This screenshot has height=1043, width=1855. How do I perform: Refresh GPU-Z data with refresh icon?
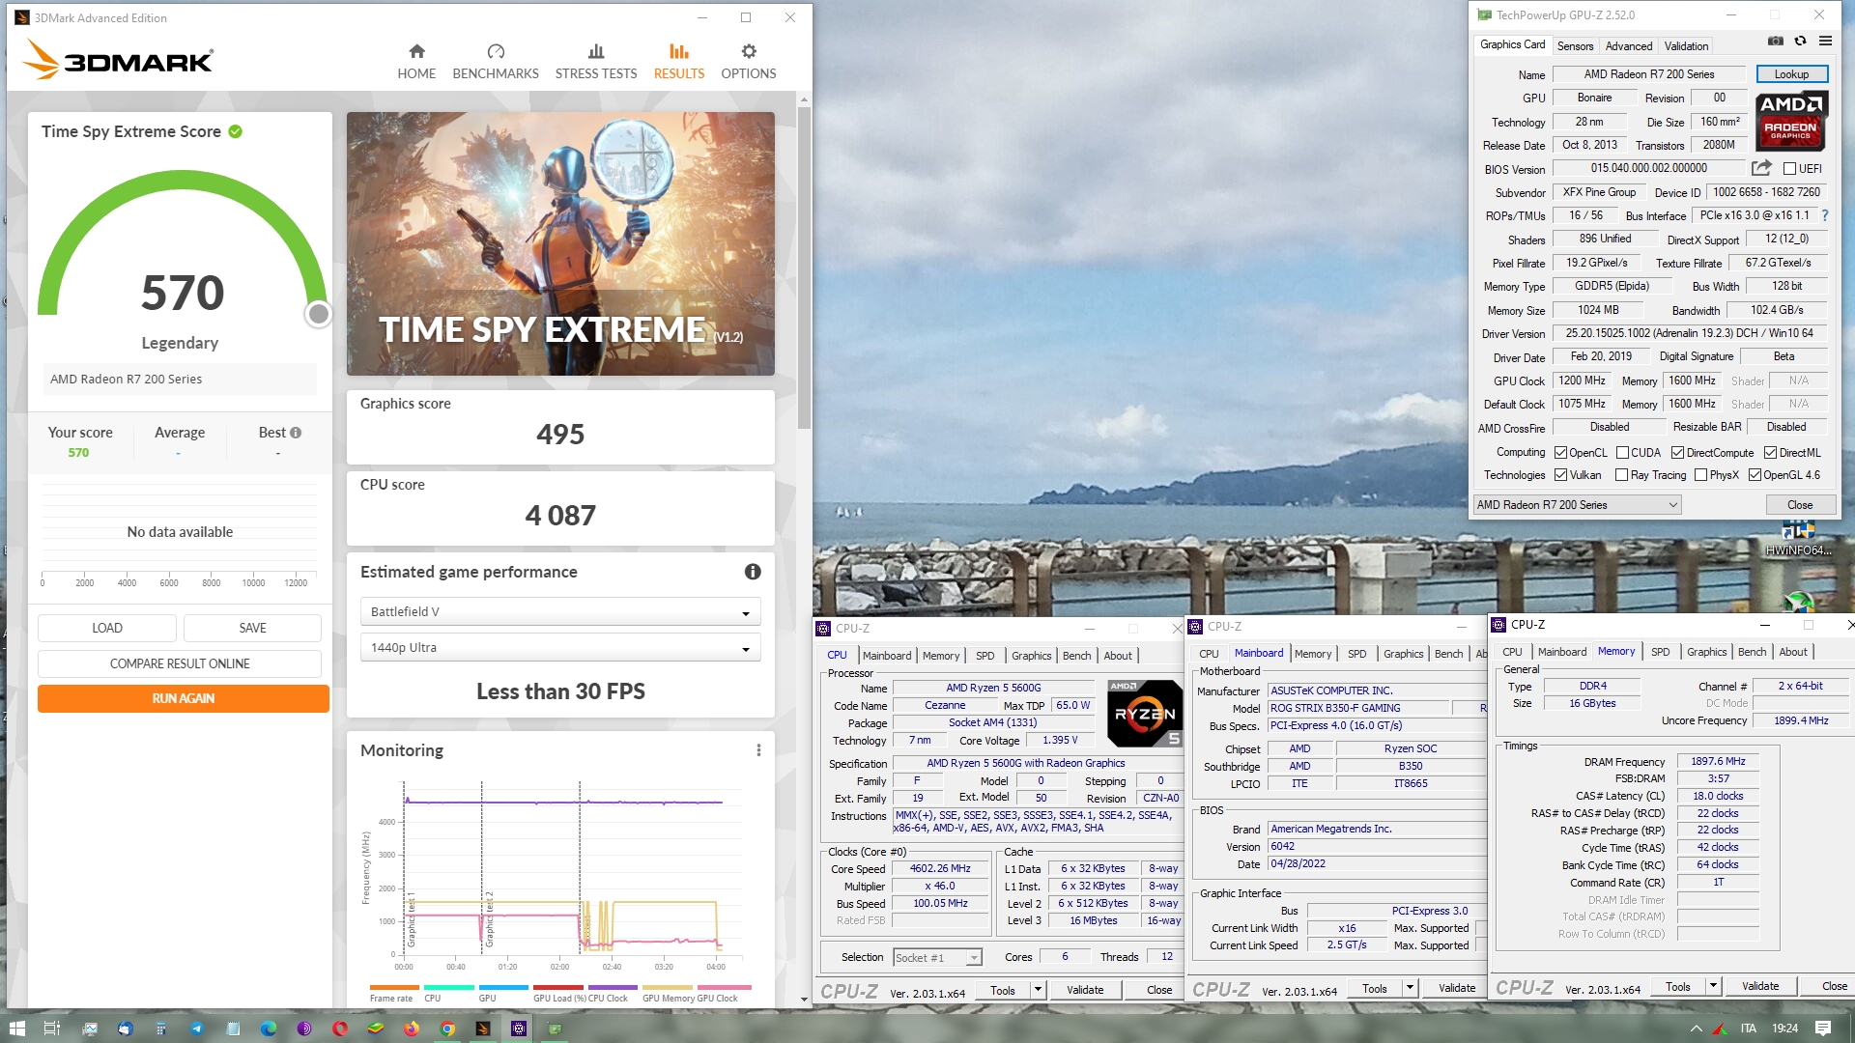click(1800, 42)
